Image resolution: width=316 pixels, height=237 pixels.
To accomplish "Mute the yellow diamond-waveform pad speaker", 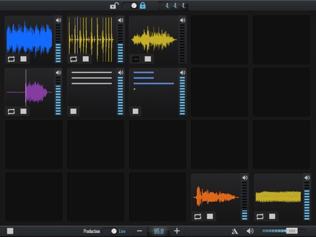I will pyautogui.click(x=182, y=20).
